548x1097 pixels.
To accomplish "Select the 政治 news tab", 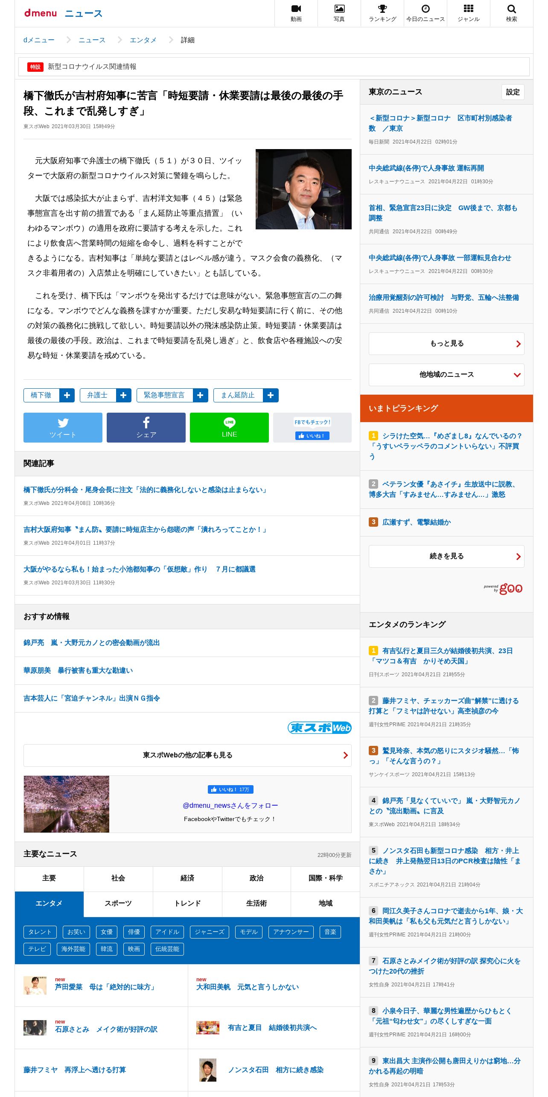I will (257, 878).
